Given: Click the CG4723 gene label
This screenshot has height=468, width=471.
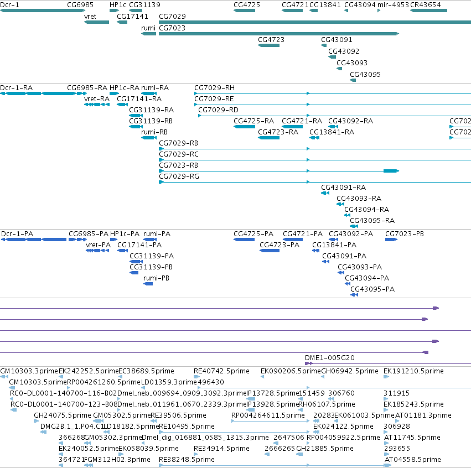Looking at the screenshot, I should click(271, 40).
